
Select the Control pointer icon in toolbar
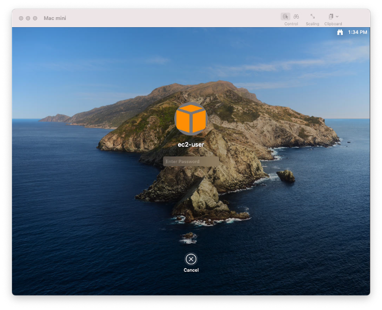tap(286, 17)
